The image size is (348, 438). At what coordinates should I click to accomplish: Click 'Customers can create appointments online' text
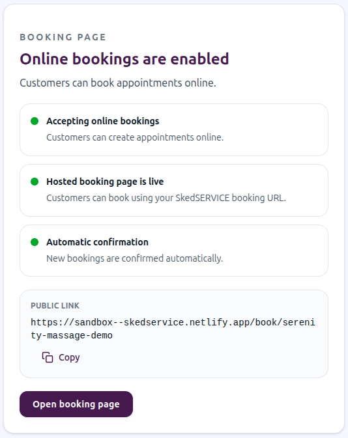[135, 137]
